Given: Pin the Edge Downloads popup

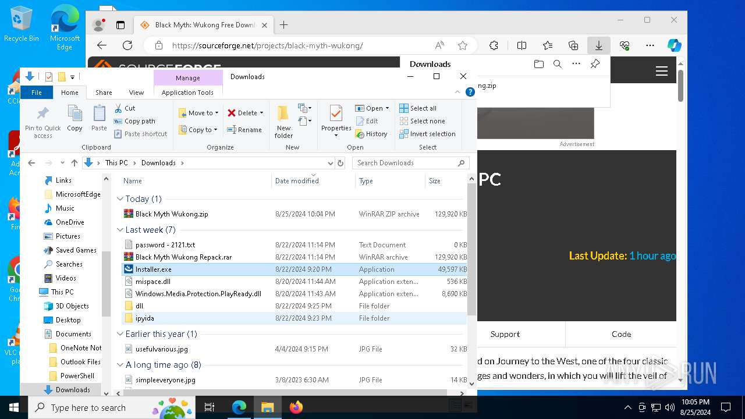Looking at the screenshot, I should point(595,64).
